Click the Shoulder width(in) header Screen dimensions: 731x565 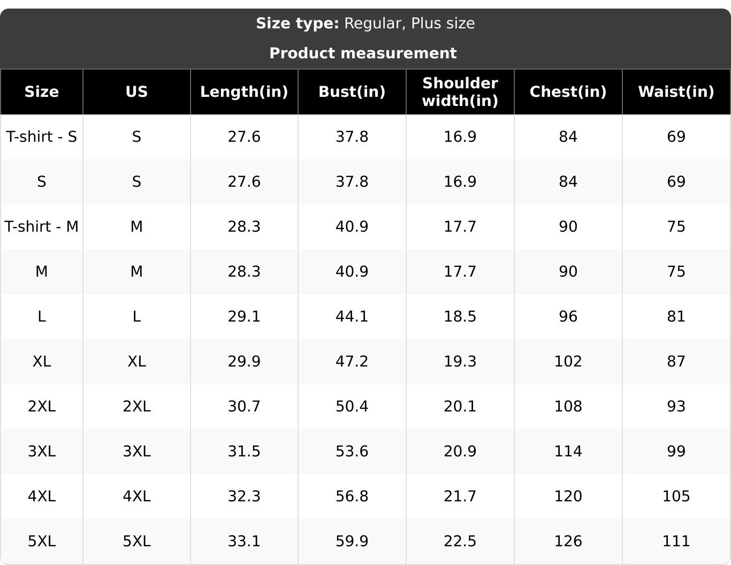(460, 91)
